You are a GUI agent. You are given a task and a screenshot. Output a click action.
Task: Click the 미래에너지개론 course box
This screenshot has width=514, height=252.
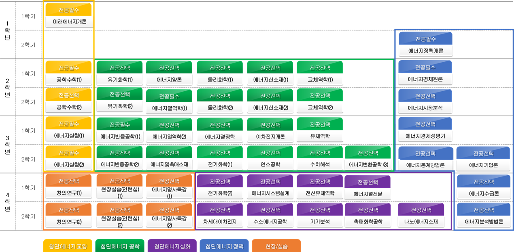point(69,16)
